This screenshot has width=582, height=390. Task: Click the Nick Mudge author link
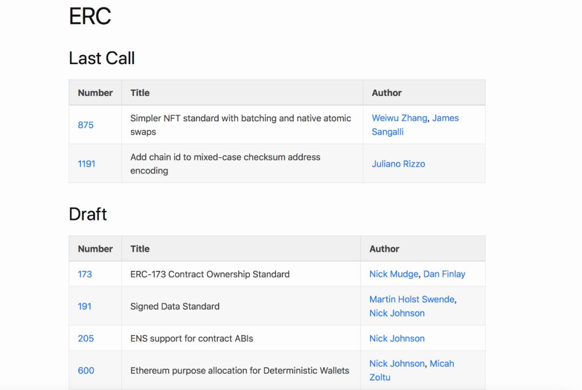click(393, 274)
